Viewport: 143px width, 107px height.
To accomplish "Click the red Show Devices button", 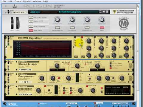I will click(31, 31).
